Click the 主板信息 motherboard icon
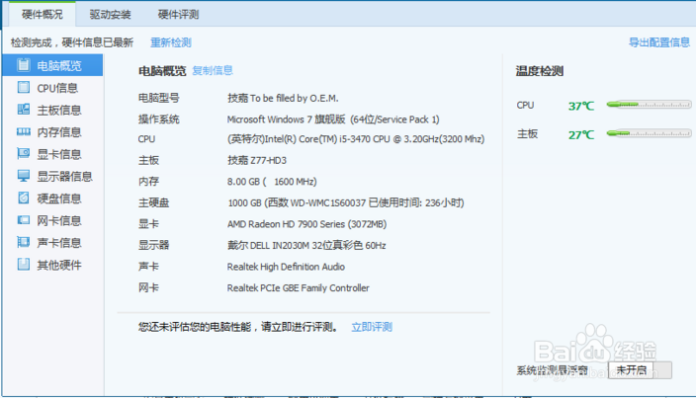This screenshot has width=696, height=398. tap(24, 110)
